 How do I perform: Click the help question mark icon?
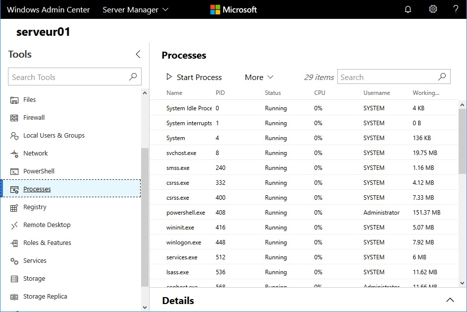456,9
